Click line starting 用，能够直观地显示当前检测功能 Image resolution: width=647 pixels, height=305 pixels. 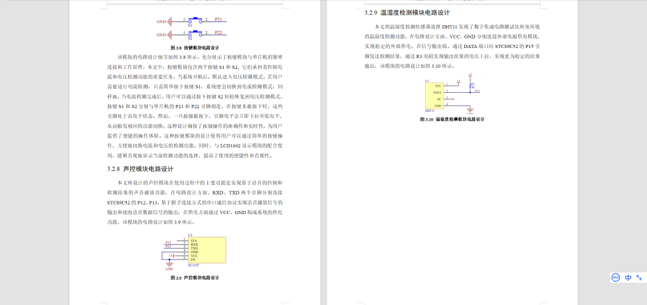(190, 156)
